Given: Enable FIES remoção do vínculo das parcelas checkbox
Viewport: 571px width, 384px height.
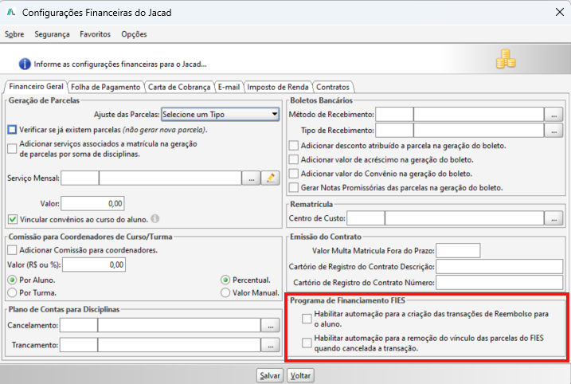Looking at the screenshot, I should click(x=307, y=343).
